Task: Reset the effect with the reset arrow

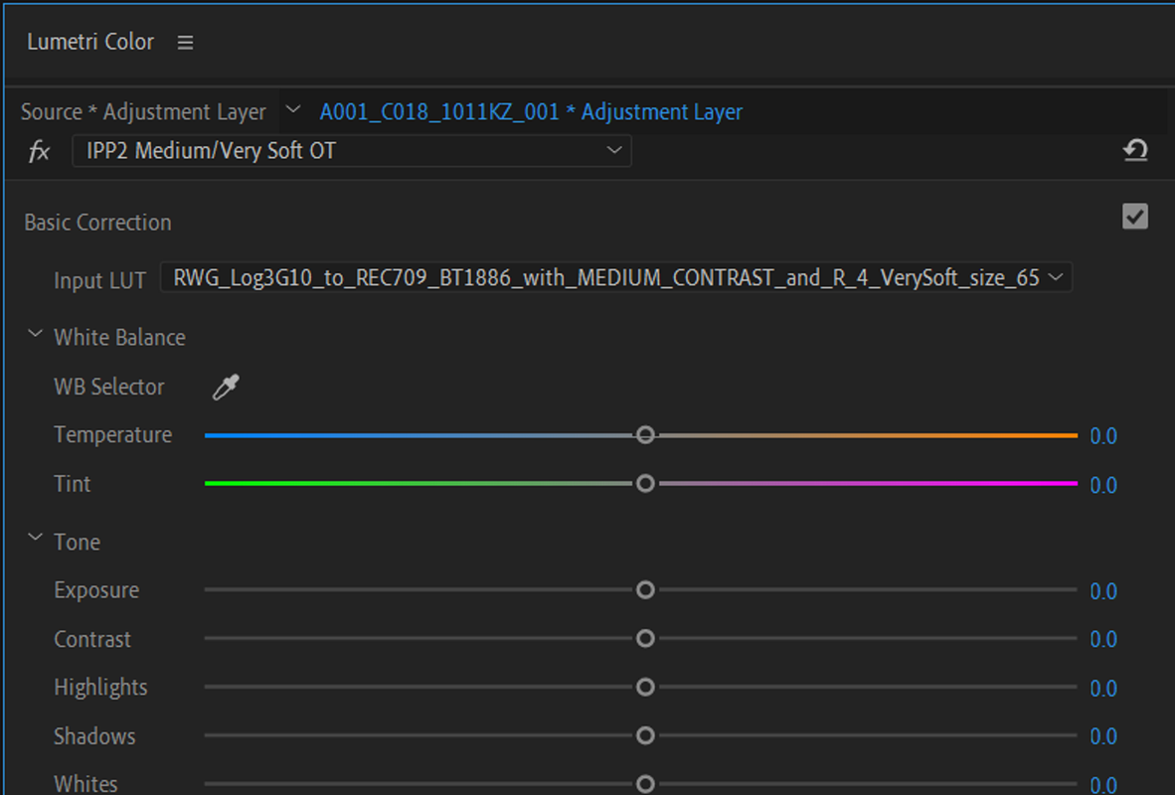Action: tap(1135, 151)
